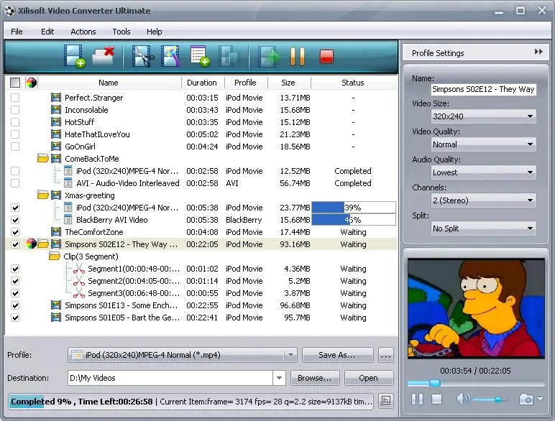Click the scissors icon of Segment3
Screen dimensions: 555x421
(79, 293)
